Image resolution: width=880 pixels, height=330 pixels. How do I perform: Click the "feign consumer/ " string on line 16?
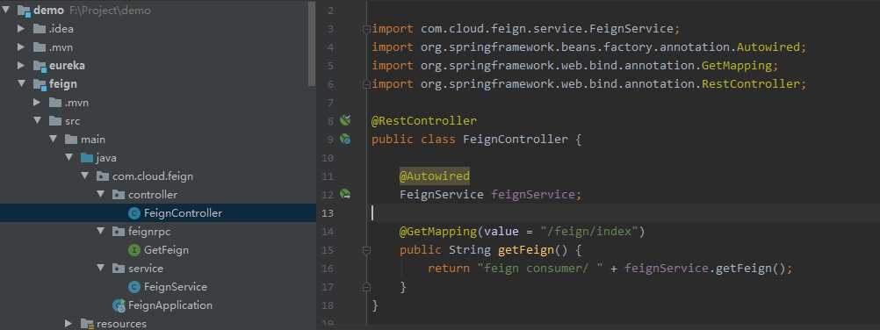pyautogui.click(x=540, y=269)
